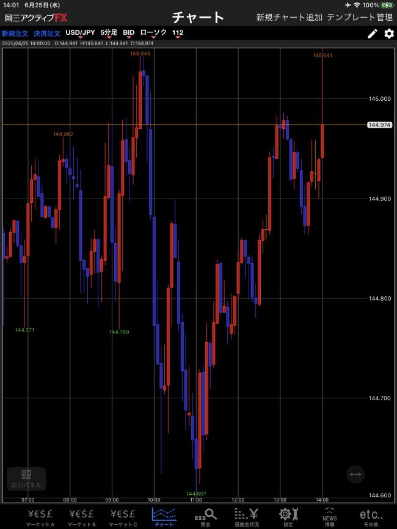The width and height of the screenshot is (397, 529).
Task: Tap 新規チャート追加 add chart button
Action: tap(289, 17)
